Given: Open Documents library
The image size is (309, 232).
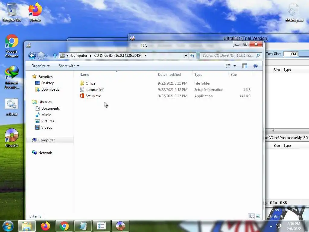Looking at the screenshot, I should coord(50,108).
